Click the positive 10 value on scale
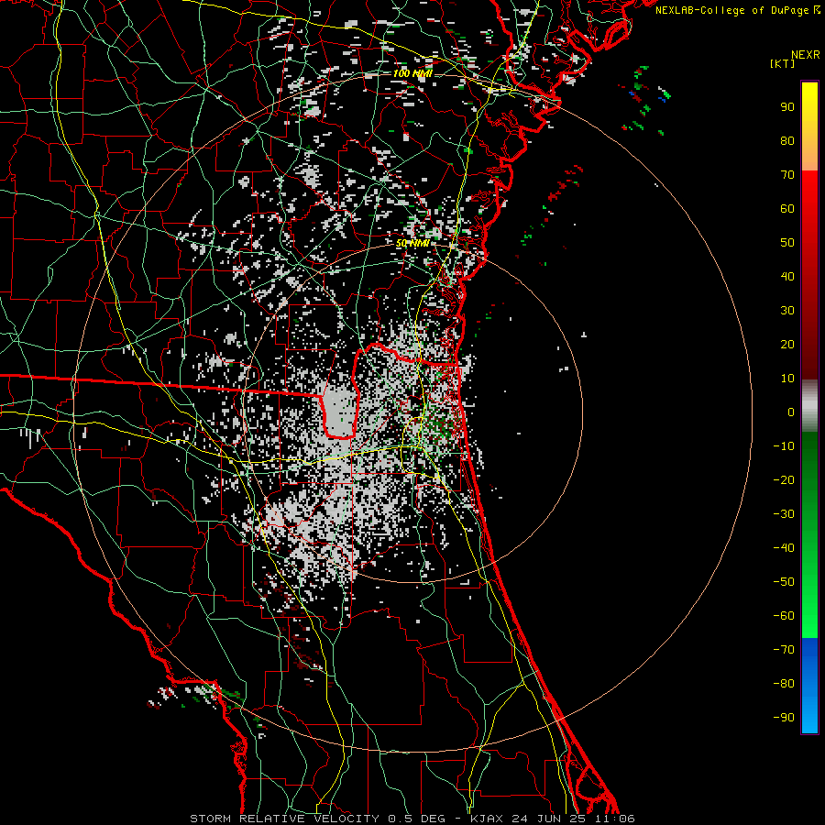Image resolution: width=825 pixels, height=825 pixels. pyautogui.click(x=787, y=379)
